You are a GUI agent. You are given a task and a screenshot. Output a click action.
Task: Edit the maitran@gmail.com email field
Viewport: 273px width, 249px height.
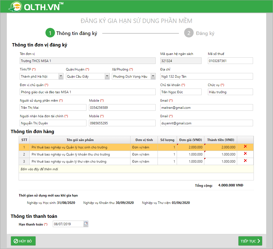(207, 107)
